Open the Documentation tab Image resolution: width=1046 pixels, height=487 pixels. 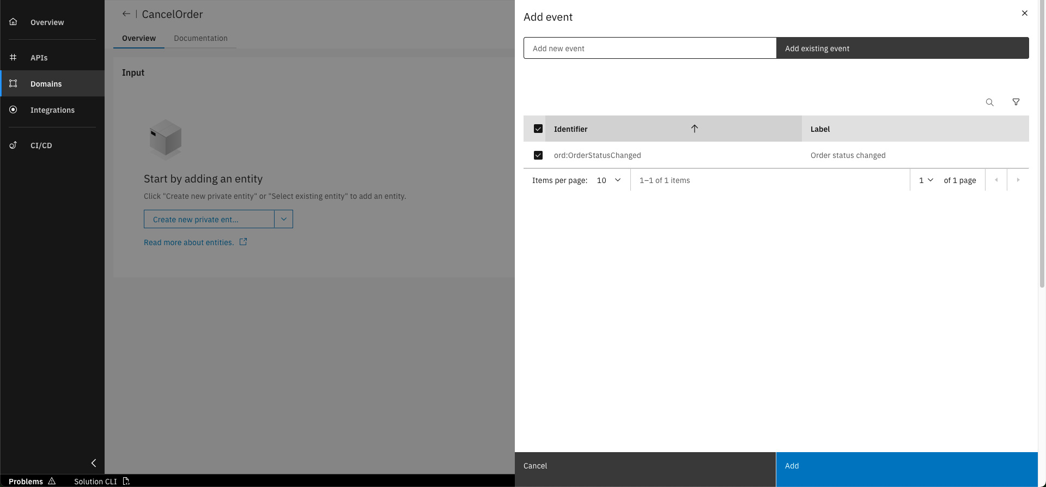pyautogui.click(x=200, y=38)
